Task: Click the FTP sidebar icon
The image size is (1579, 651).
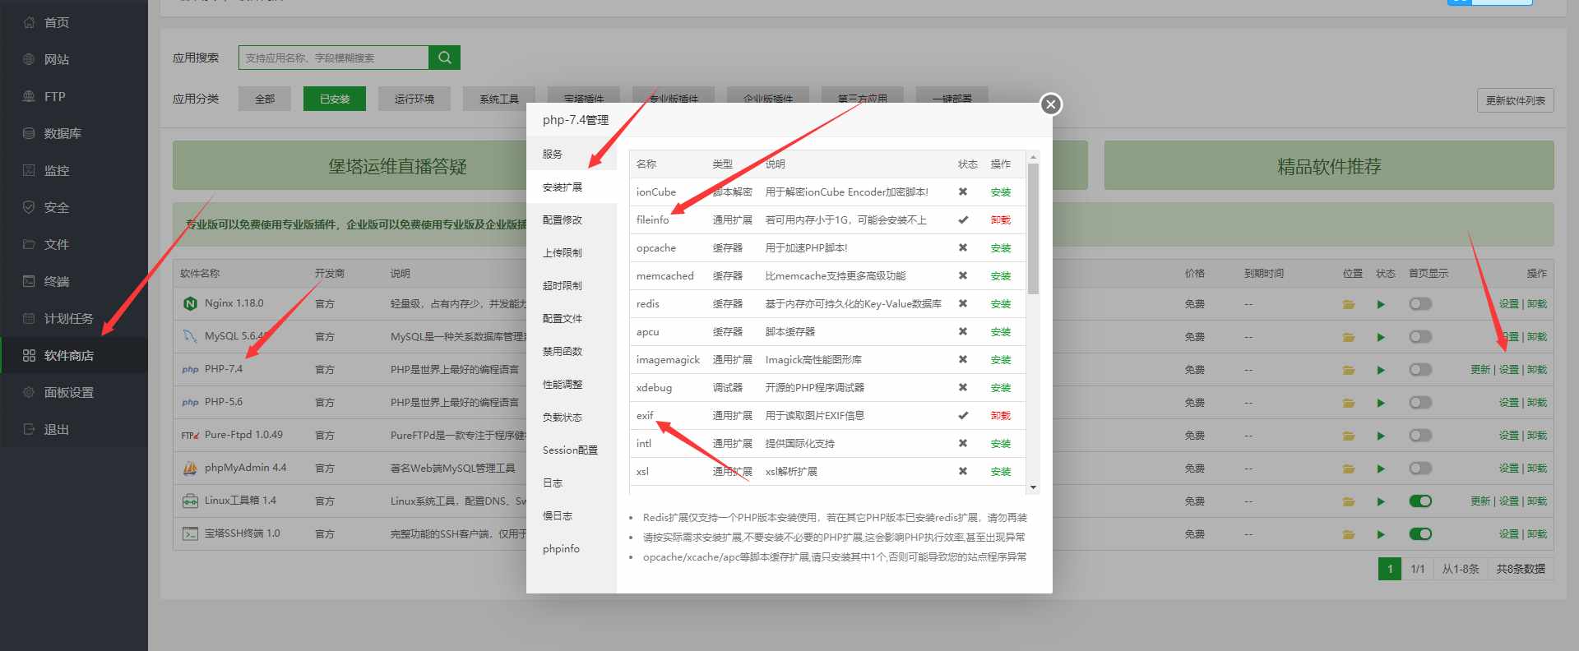Action: pos(29,96)
